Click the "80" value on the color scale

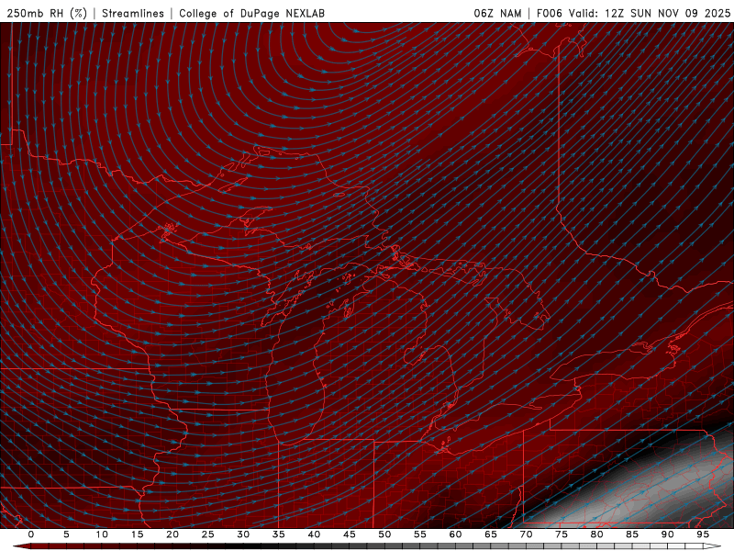[596, 534]
